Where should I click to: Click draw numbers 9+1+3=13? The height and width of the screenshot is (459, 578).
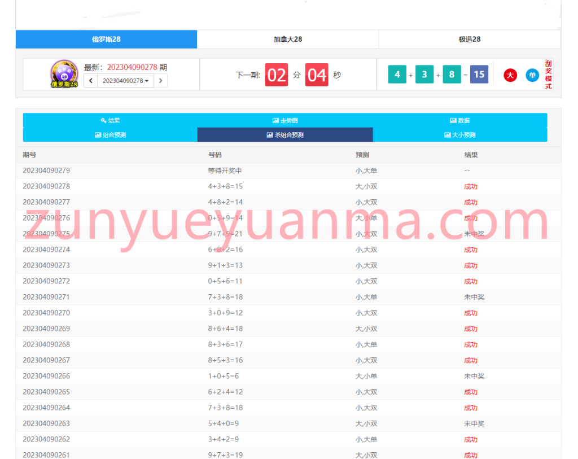[x=225, y=265]
